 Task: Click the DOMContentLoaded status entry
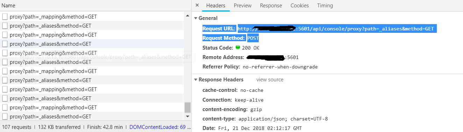coord(160,127)
